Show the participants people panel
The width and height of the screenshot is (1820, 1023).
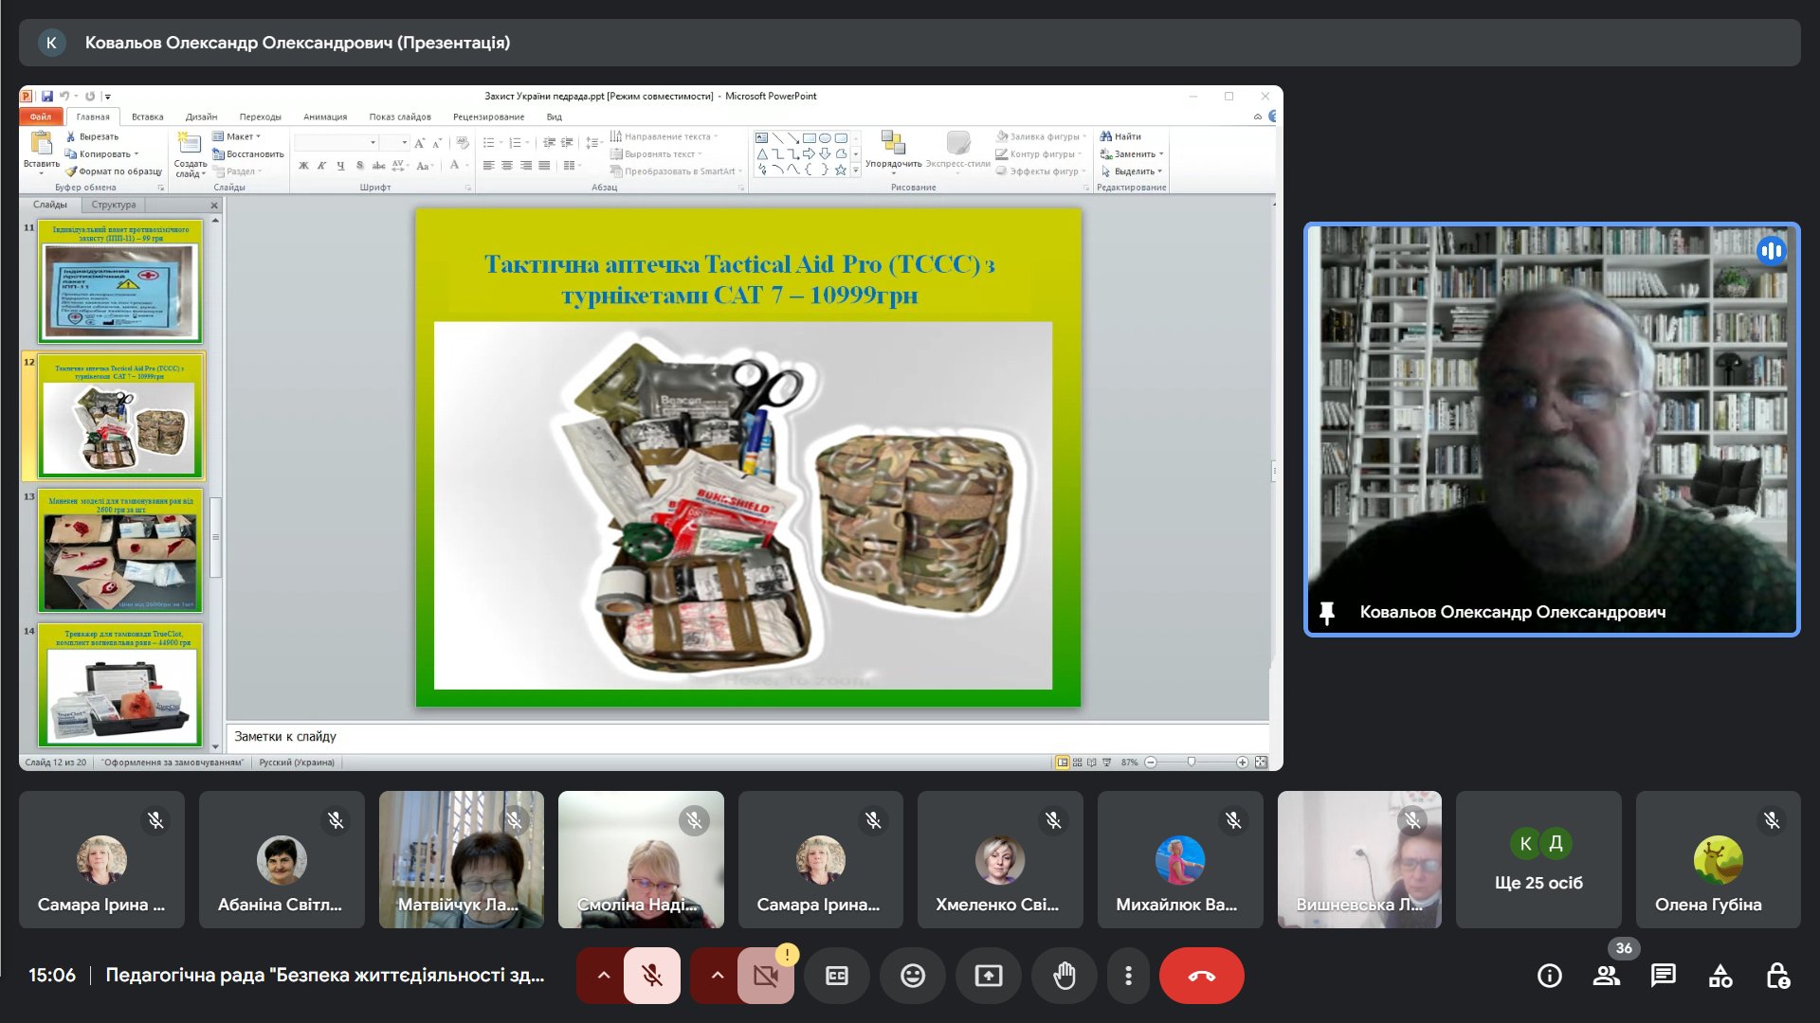click(x=1607, y=976)
